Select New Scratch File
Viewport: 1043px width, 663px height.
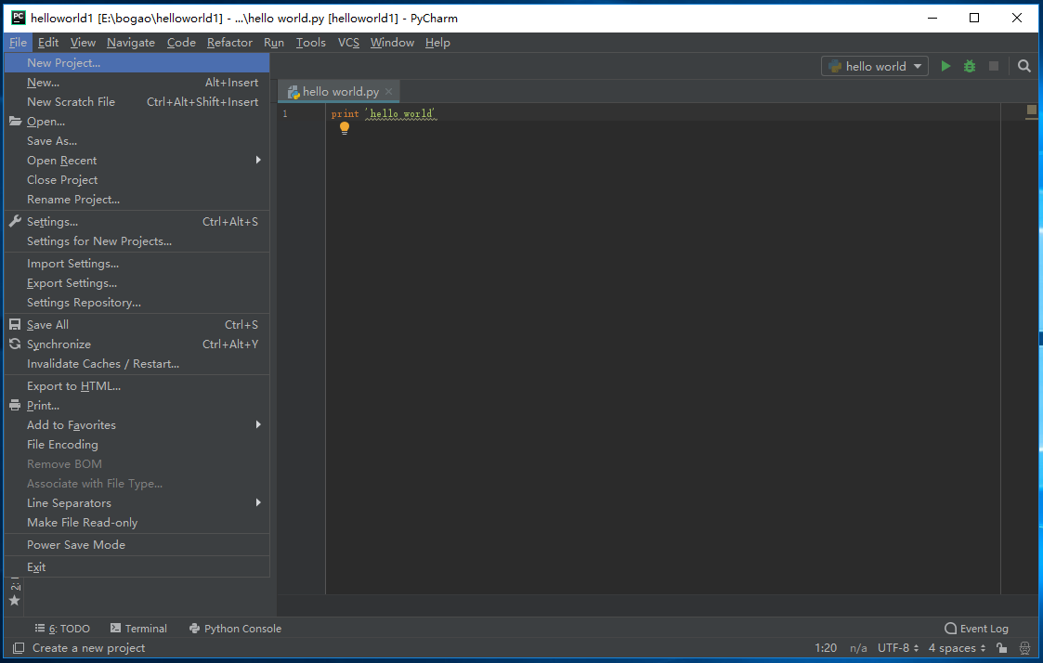(x=137, y=102)
